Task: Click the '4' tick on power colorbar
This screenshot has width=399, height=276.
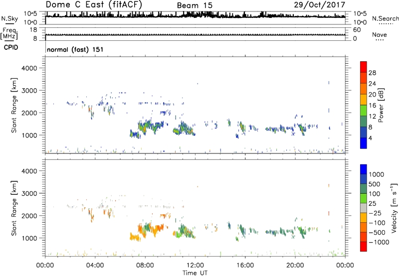Action: tap(370, 138)
